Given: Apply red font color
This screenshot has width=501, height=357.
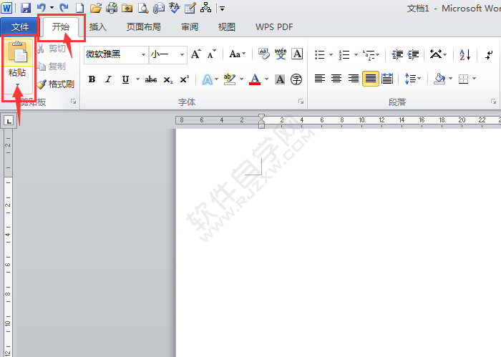Looking at the screenshot, I should click(255, 79).
